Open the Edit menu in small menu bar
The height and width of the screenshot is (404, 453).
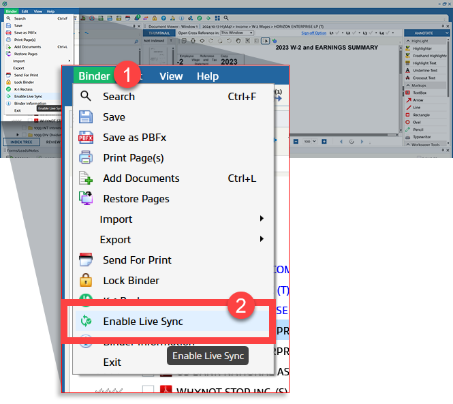point(25,12)
